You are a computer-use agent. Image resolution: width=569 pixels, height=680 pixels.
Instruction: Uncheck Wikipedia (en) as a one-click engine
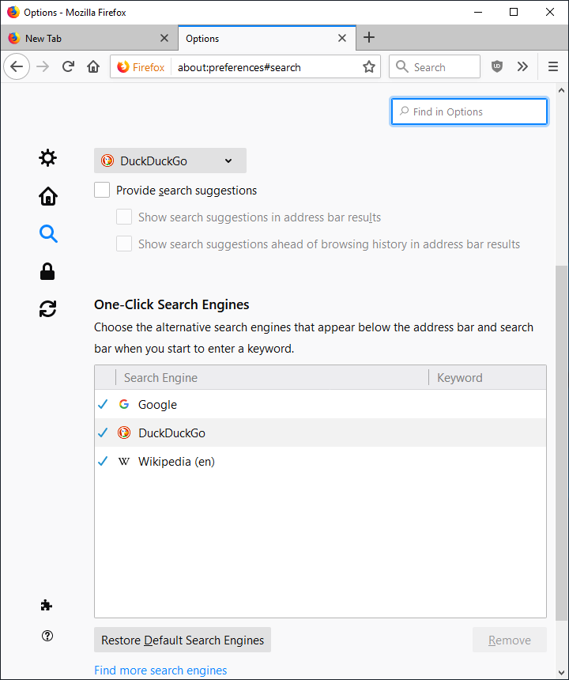(104, 461)
